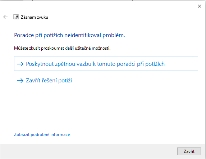The height and width of the screenshot is (159, 206).
Task: Click the Záznam zvuku title text
Action: point(35,17)
